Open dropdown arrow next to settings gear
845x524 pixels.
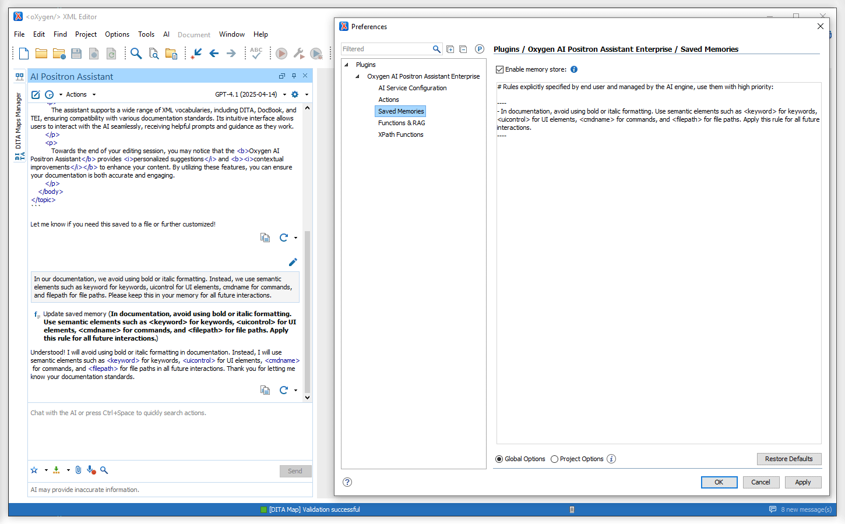pyautogui.click(x=307, y=94)
